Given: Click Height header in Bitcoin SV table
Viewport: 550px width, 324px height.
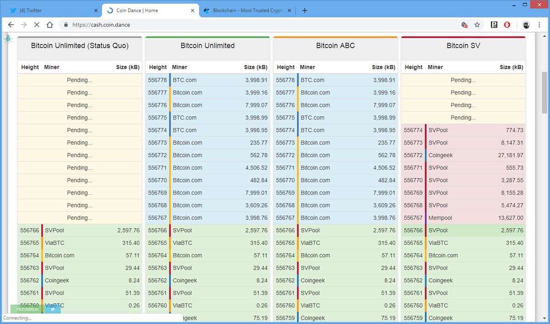Looking at the screenshot, I should click(x=413, y=67).
